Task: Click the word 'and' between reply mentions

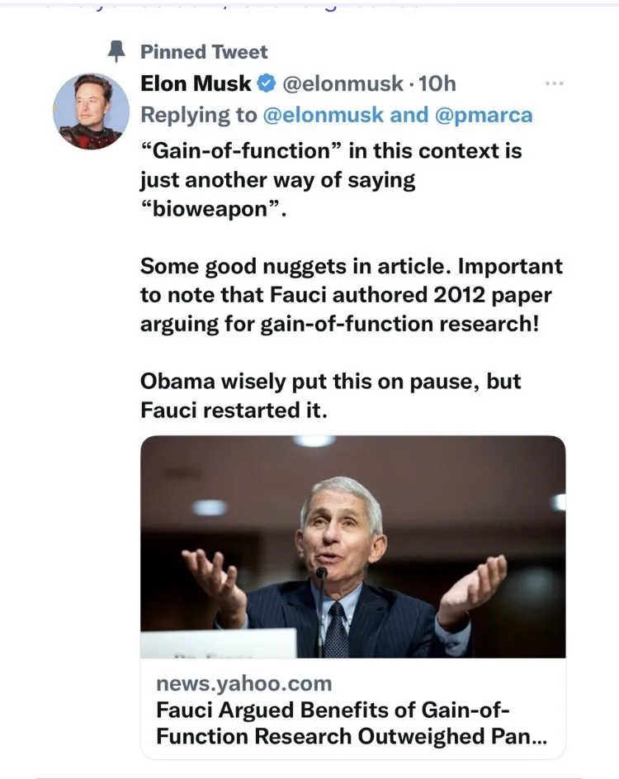Action: (409, 115)
